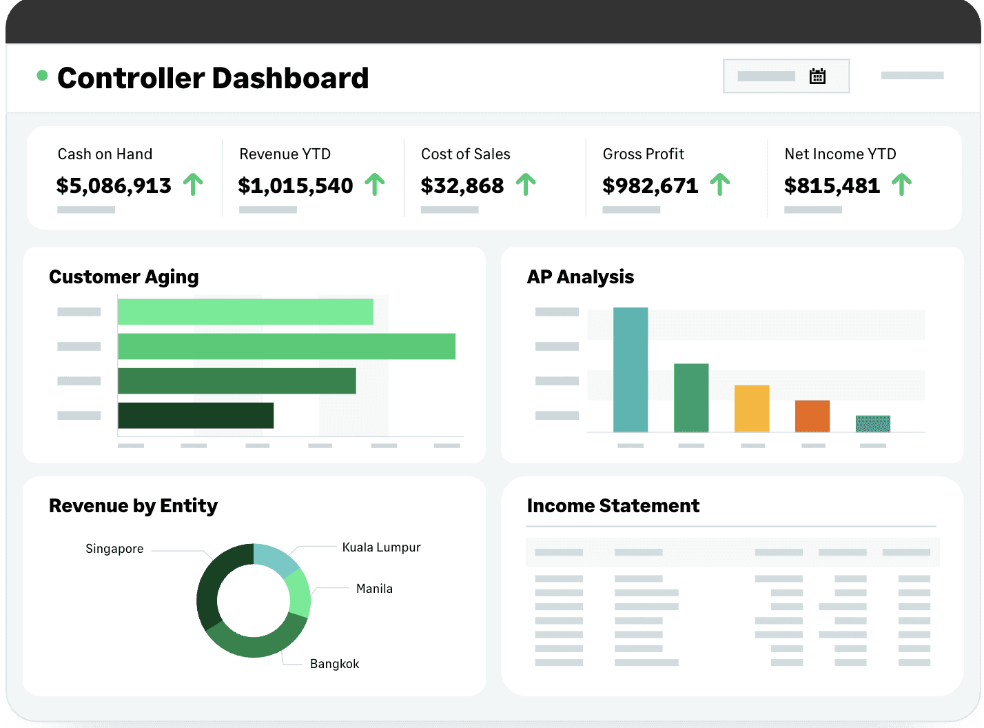Viewport: 984px width, 728px height.
Task: Click the Kuala Lumpur label in Revenue by Entity
Action: [x=381, y=547]
